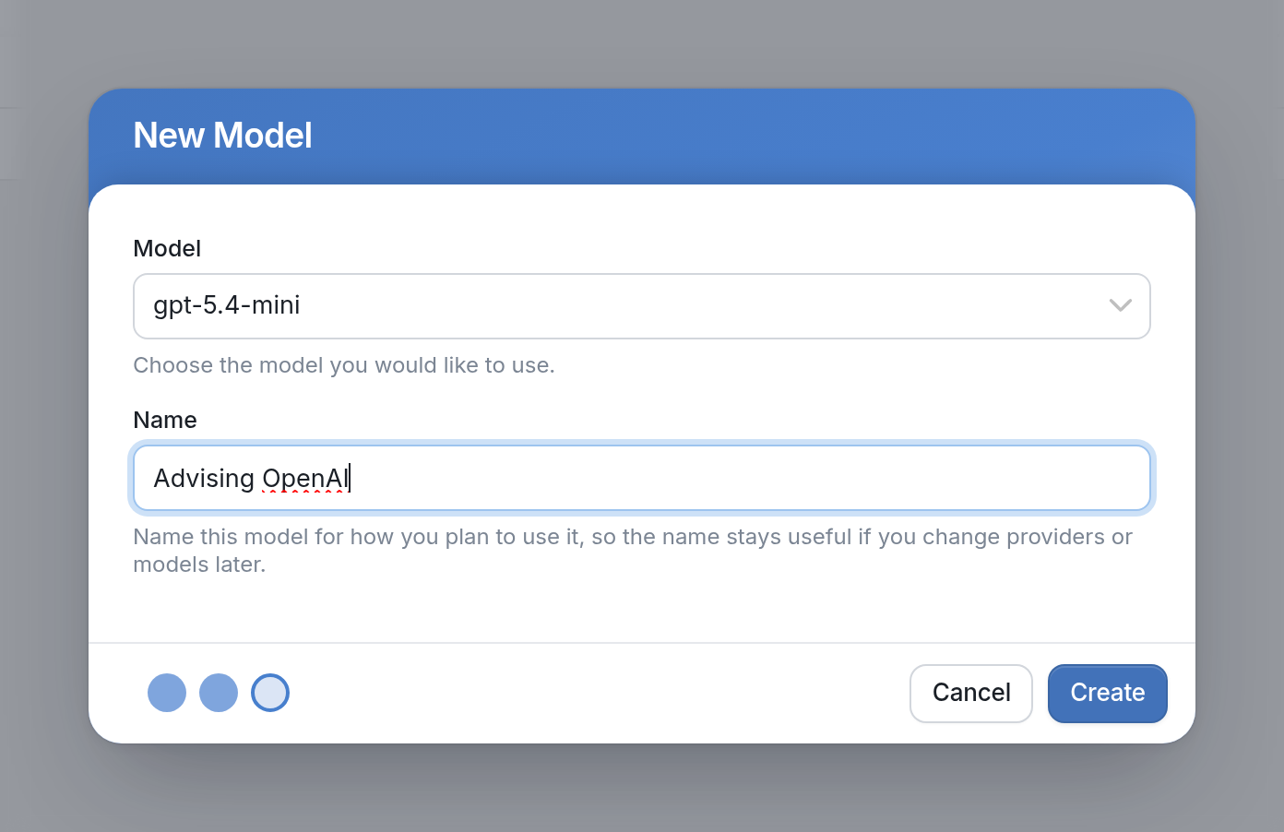Focus the Name input field
1284x832 pixels.
point(642,478)
